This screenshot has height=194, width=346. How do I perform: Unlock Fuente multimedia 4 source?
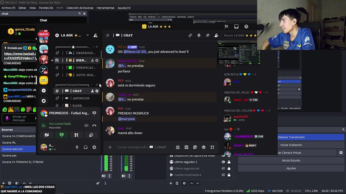[229, 175]
